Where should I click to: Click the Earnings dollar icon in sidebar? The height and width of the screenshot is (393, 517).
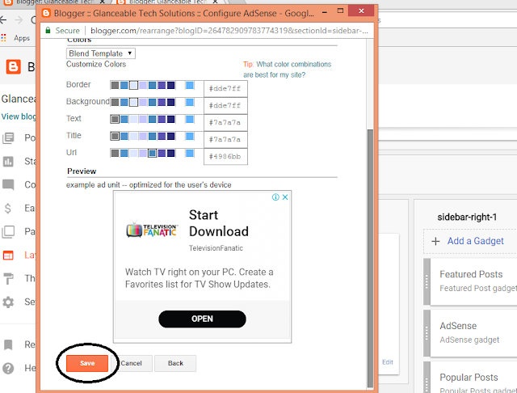8,208
